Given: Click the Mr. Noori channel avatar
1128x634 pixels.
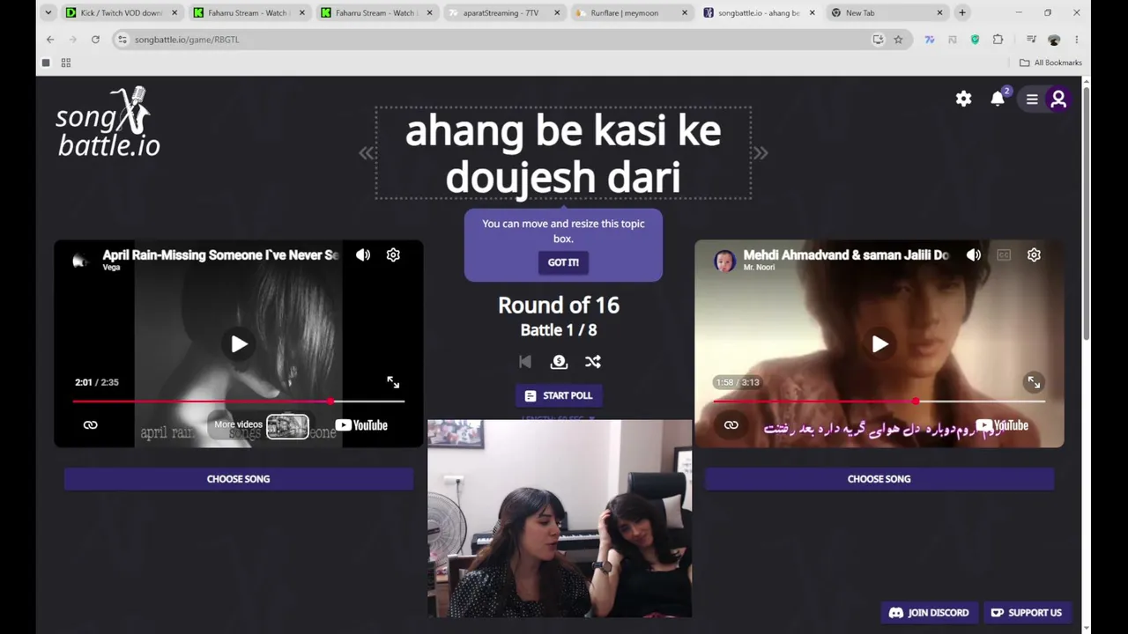Looking at the screenshot, I should click(x=724, y=260).
